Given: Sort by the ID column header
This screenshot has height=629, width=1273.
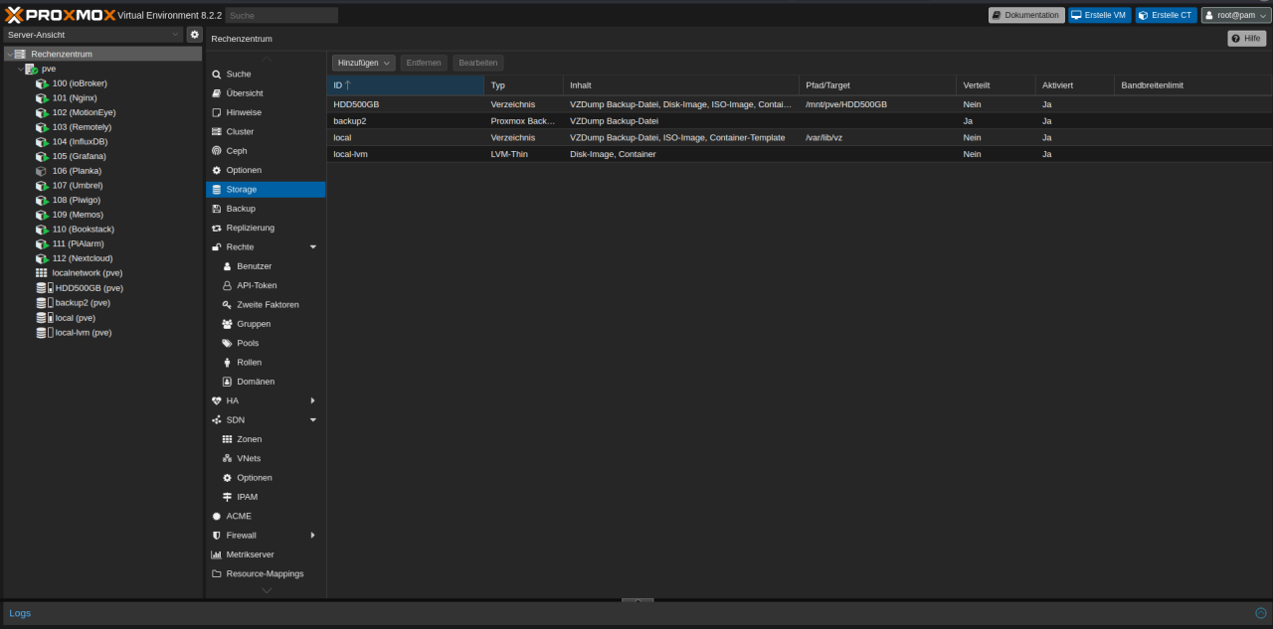Looking at the screenshot, I should tap(406, 85).
